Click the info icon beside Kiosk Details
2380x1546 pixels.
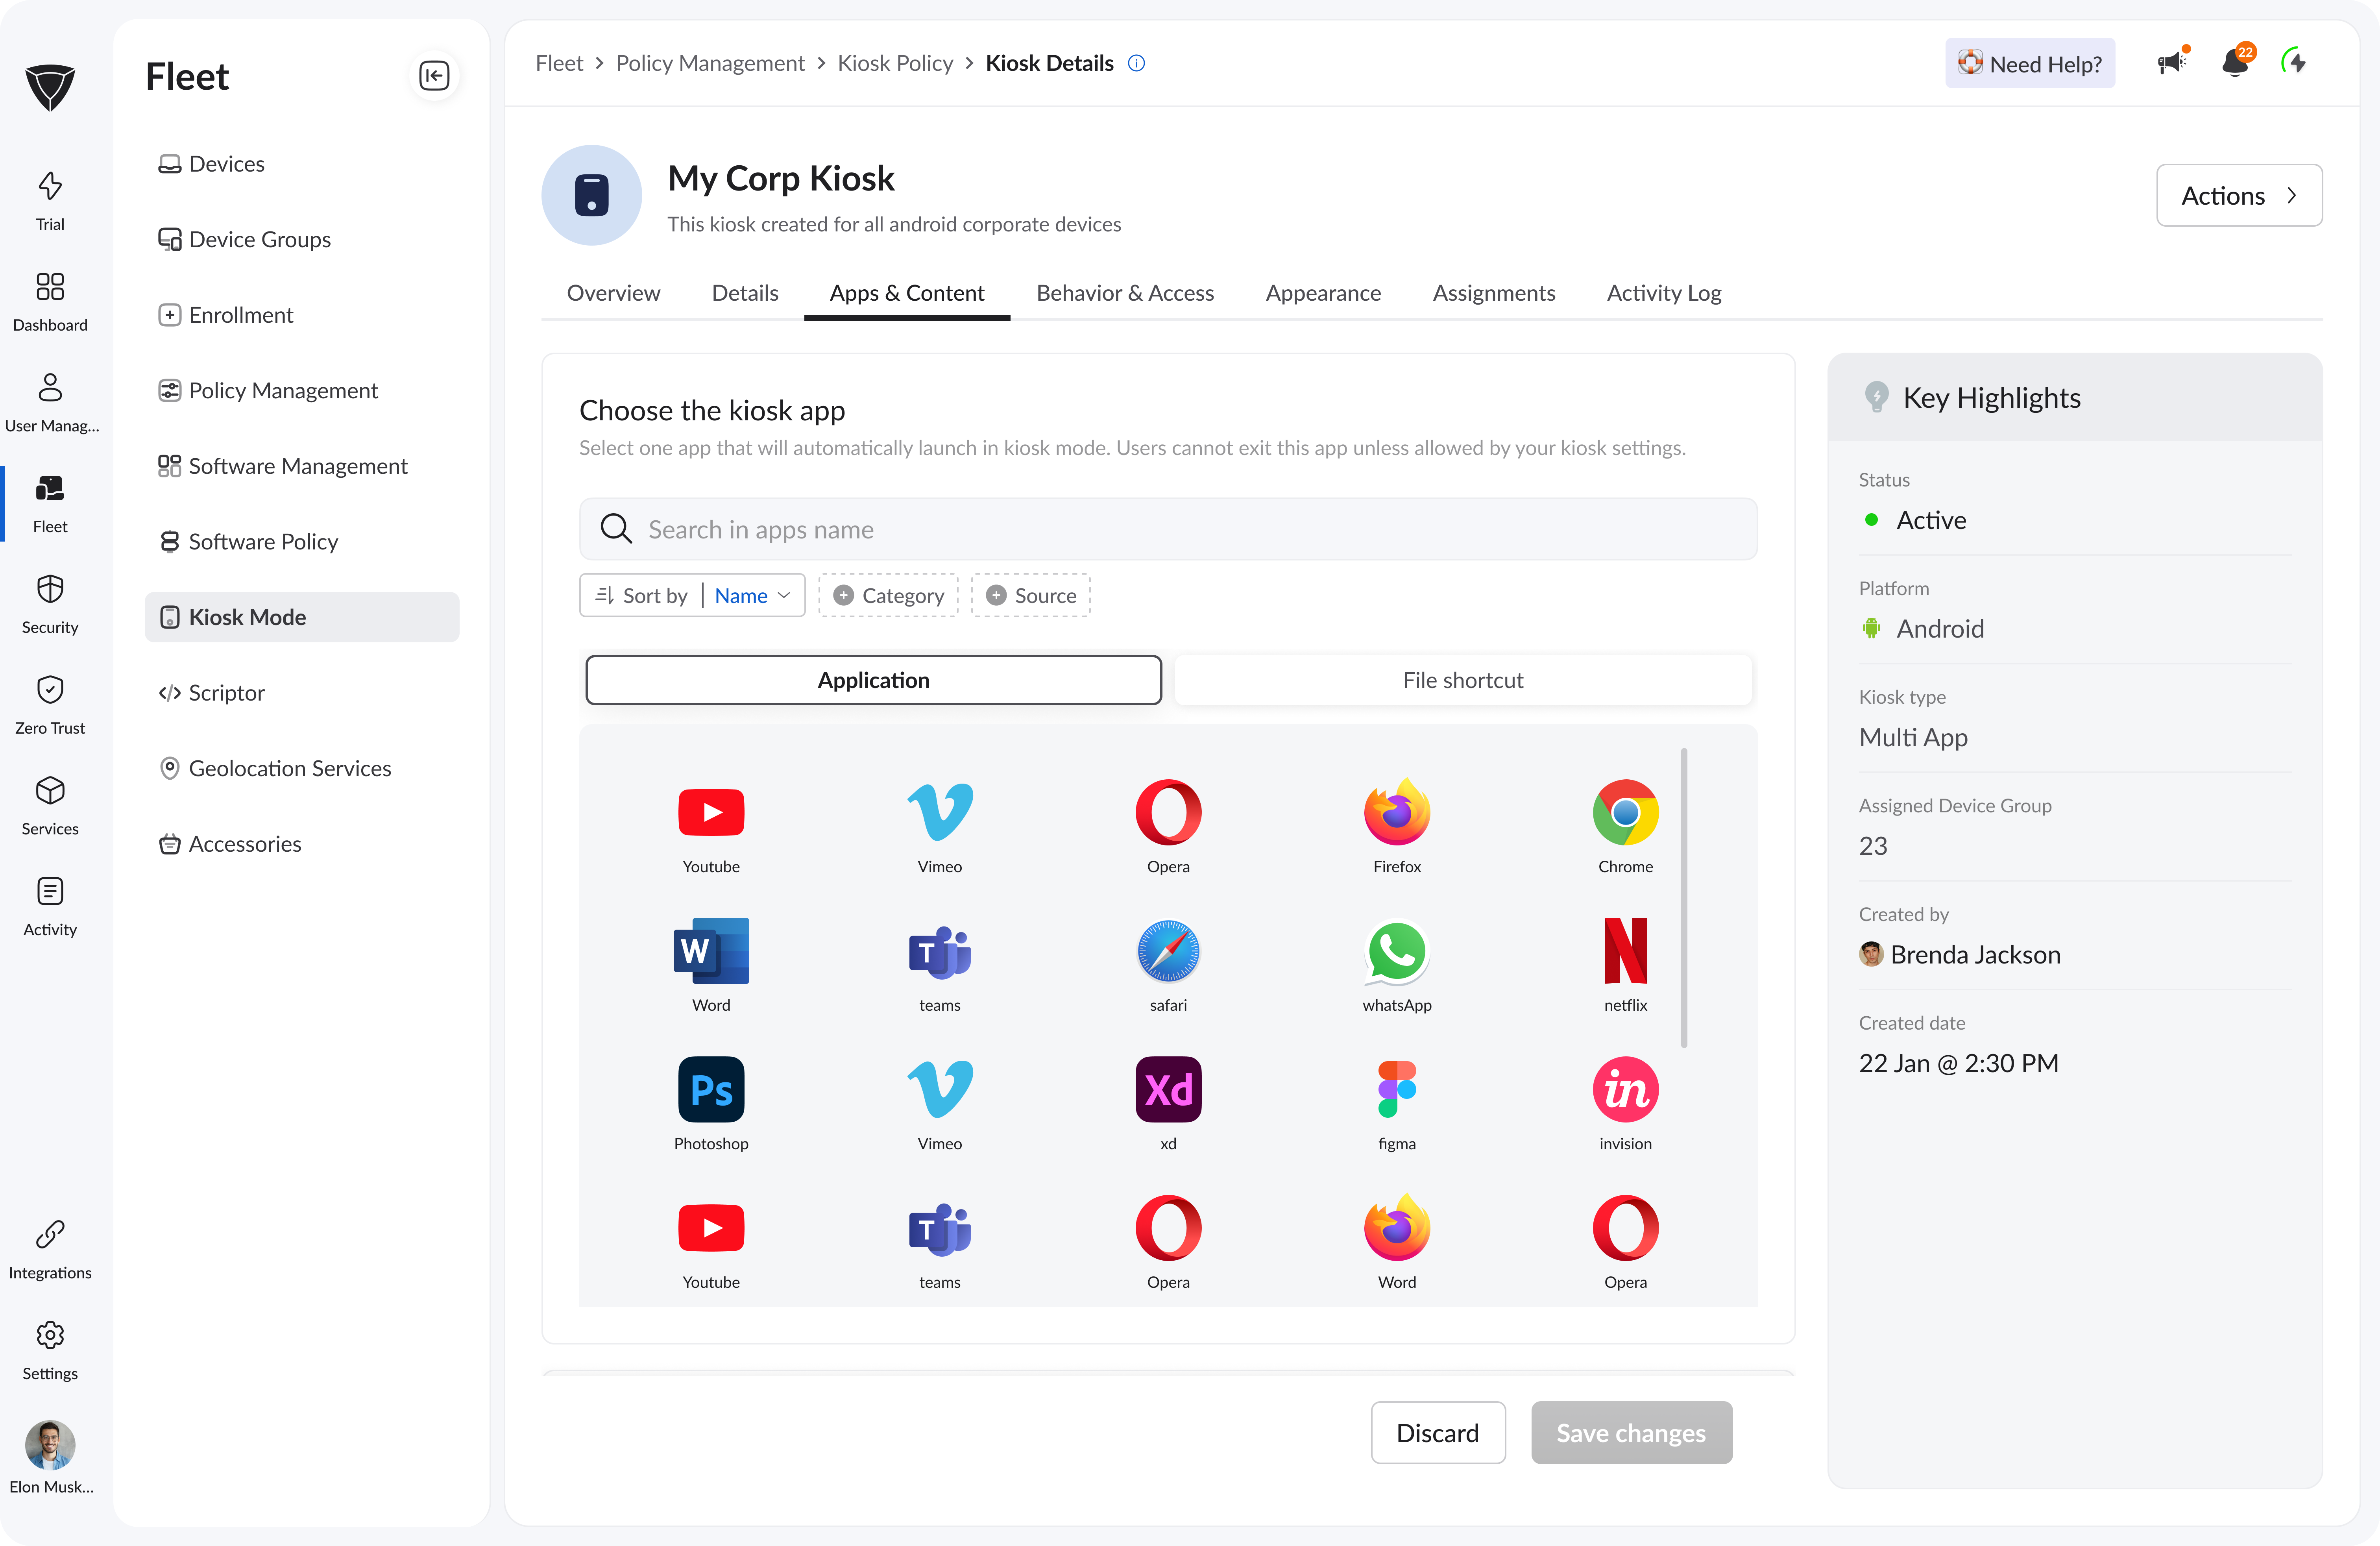1136,63
